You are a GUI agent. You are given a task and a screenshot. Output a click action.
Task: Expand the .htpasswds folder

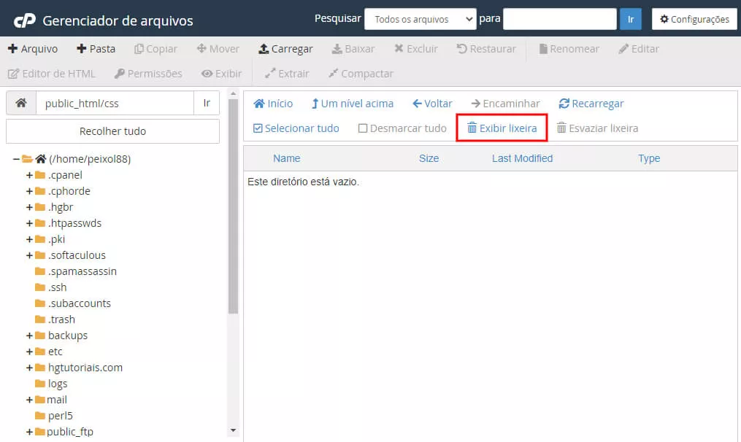pyautogui.click(x=29, y=223)
